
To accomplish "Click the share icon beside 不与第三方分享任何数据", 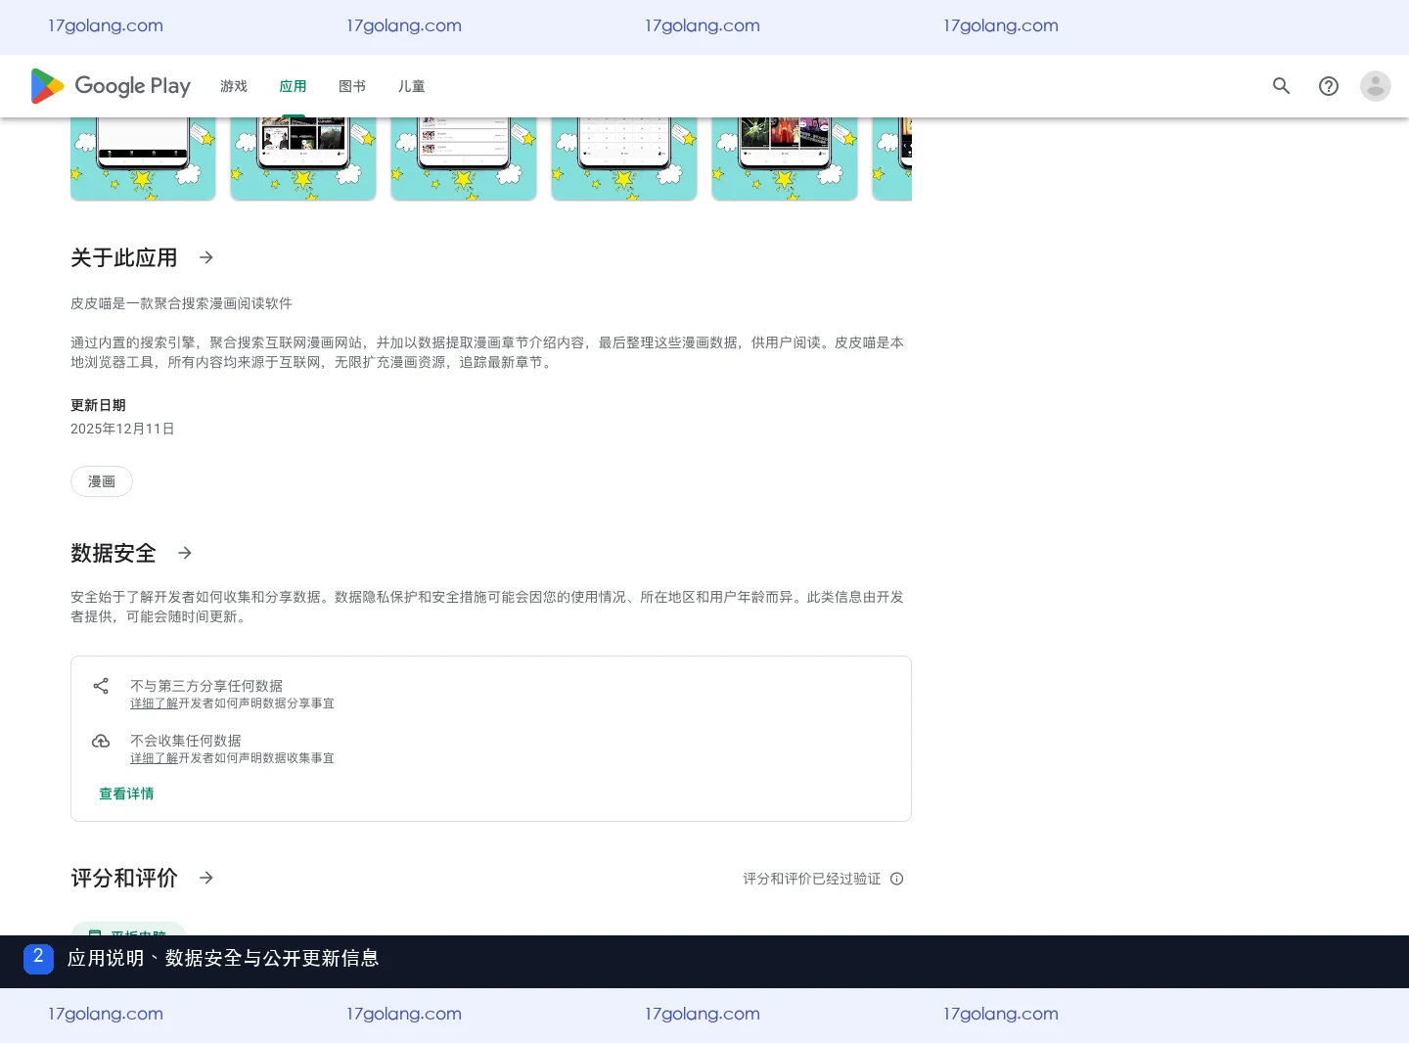I will tap(101, 686).
